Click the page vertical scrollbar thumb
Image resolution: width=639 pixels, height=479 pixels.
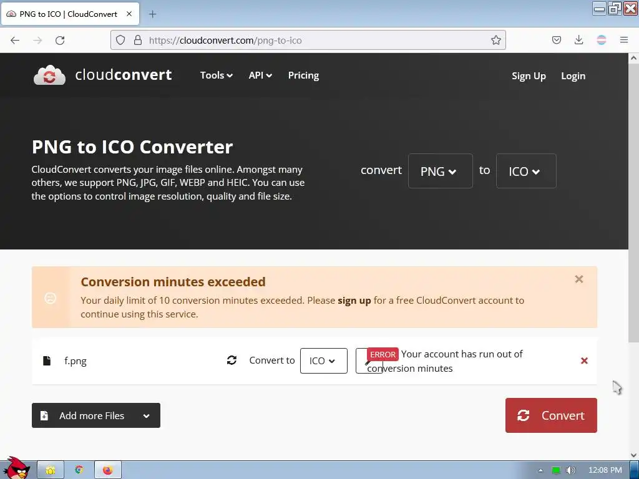click(x=633, y=203)
